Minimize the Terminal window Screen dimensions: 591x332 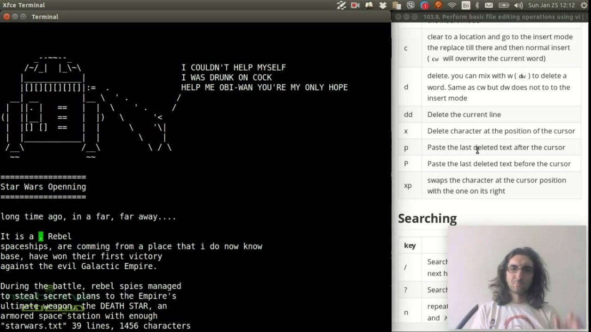click(x=15, y=17)
